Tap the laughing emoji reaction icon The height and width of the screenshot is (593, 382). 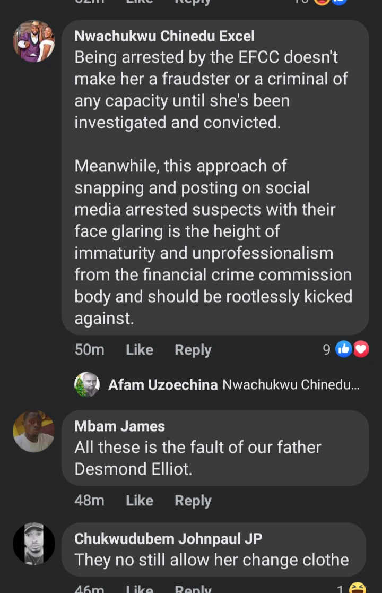pyautogui.click(x=358, y=588)
